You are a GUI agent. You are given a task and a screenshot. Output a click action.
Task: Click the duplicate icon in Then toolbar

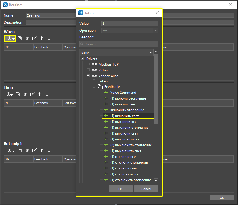18,94
